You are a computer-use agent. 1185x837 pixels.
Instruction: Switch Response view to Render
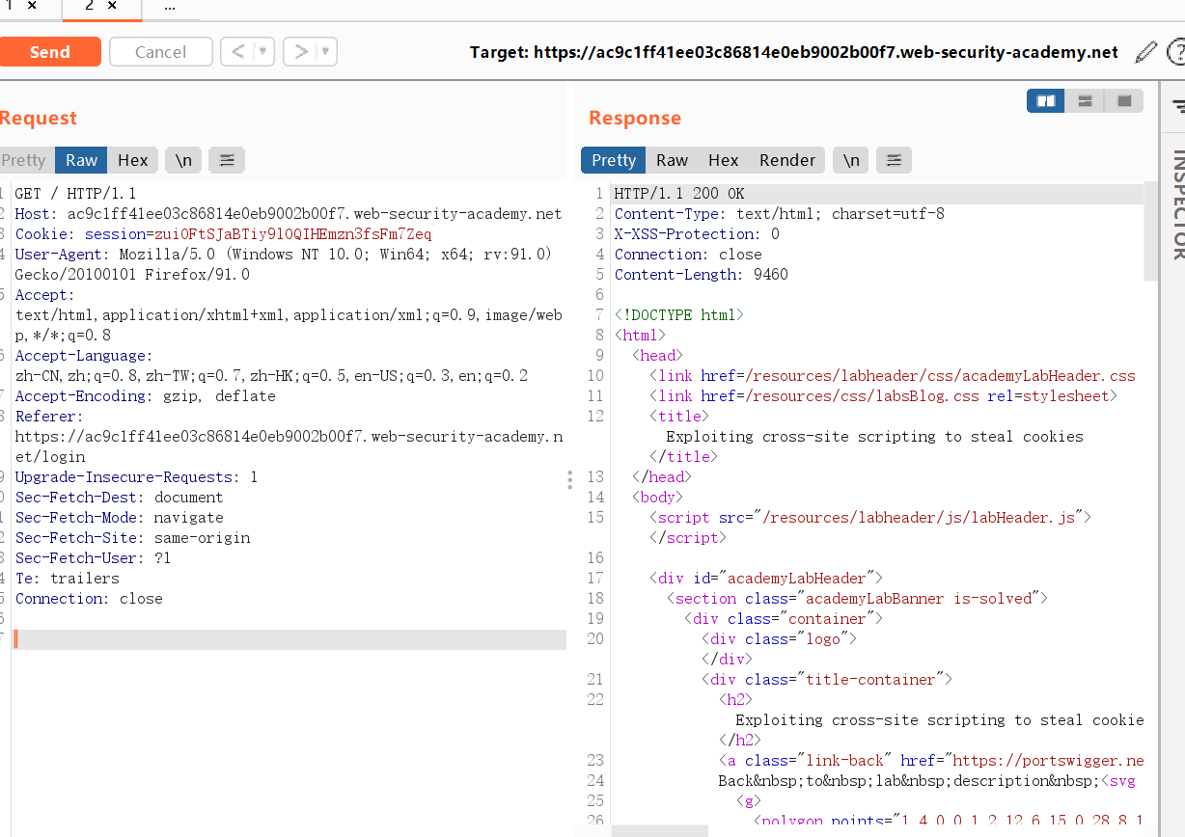click(787, 160)
